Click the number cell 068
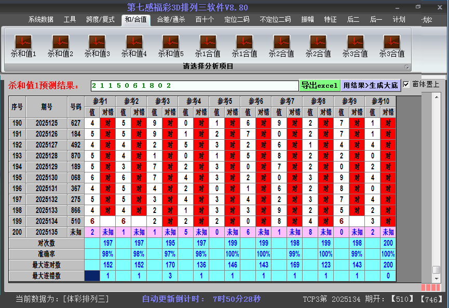Image resolution: width=449 pixels, height=308 pixels. point(76,178)
